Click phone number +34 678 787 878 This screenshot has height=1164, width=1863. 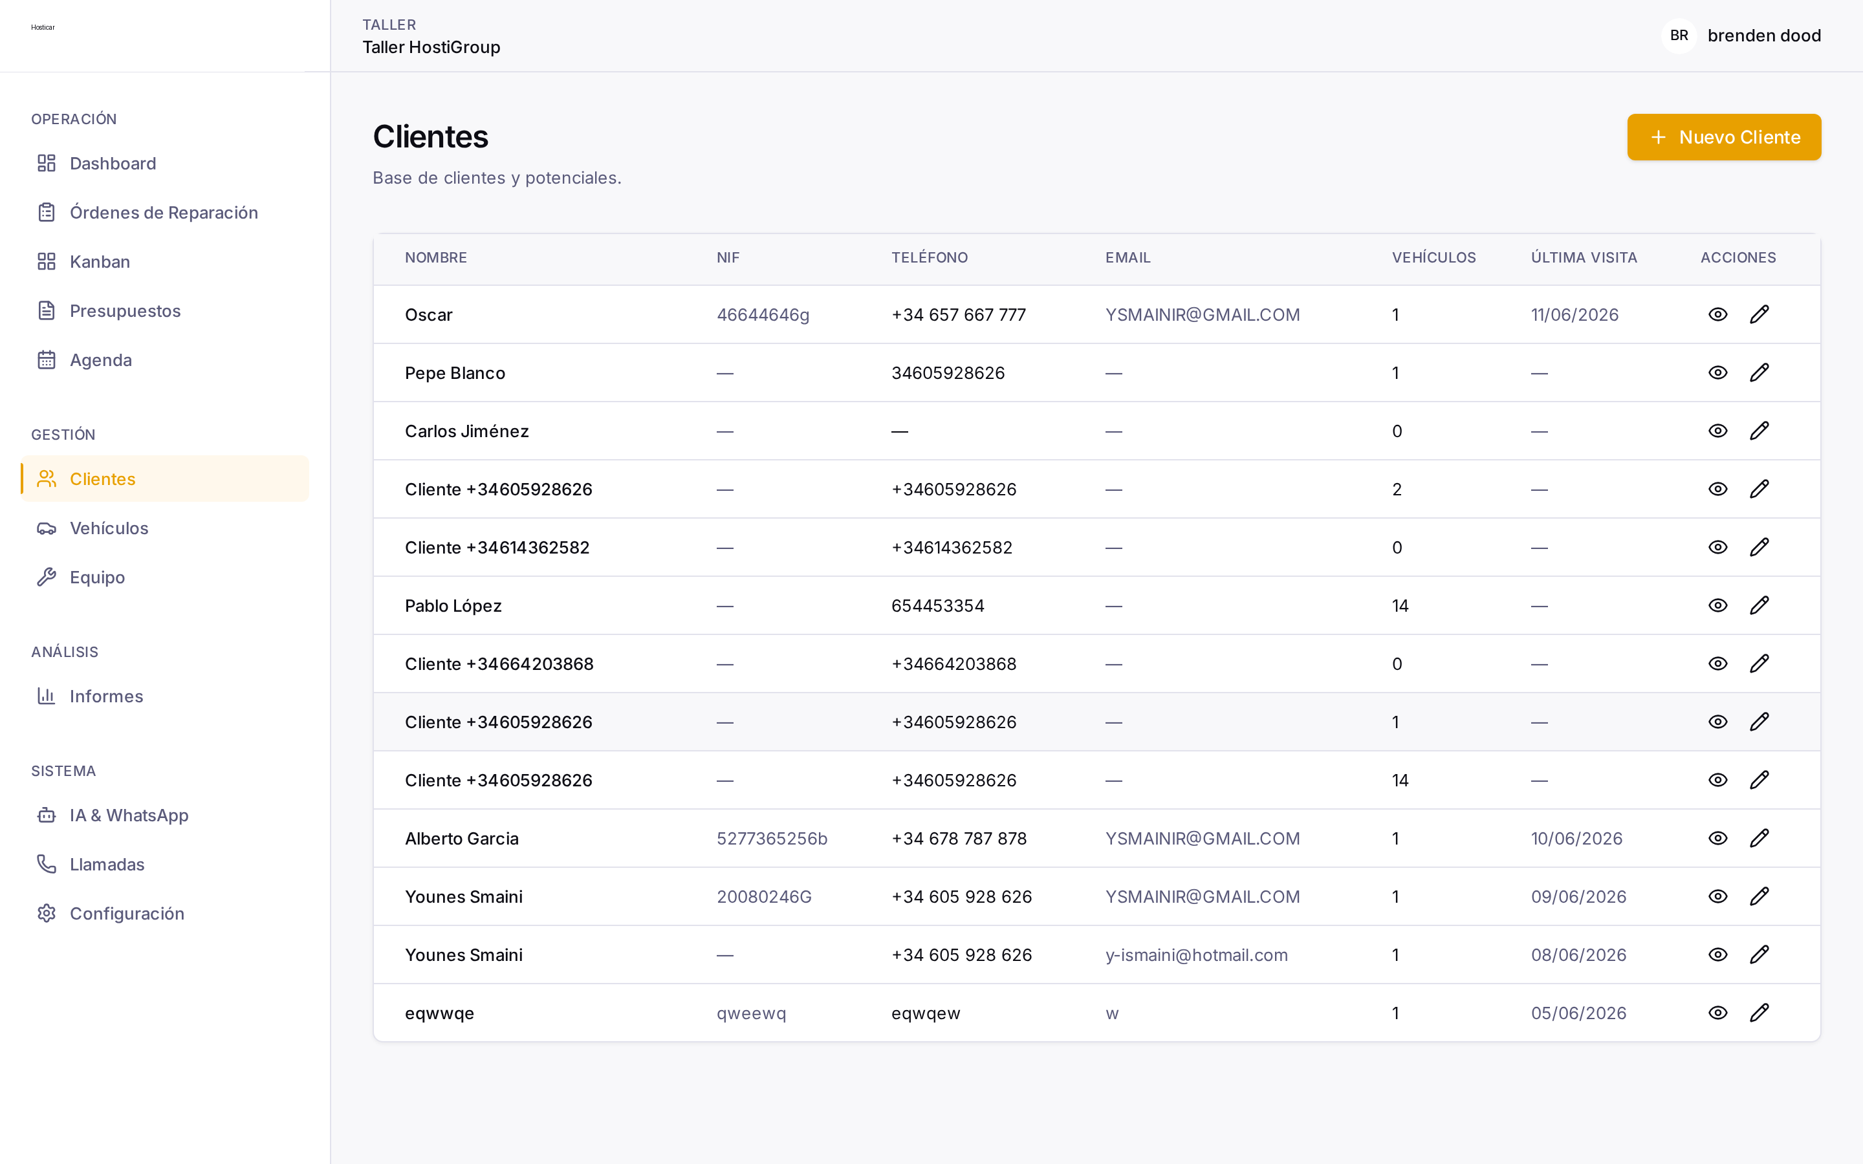click(x=959, y=838)
